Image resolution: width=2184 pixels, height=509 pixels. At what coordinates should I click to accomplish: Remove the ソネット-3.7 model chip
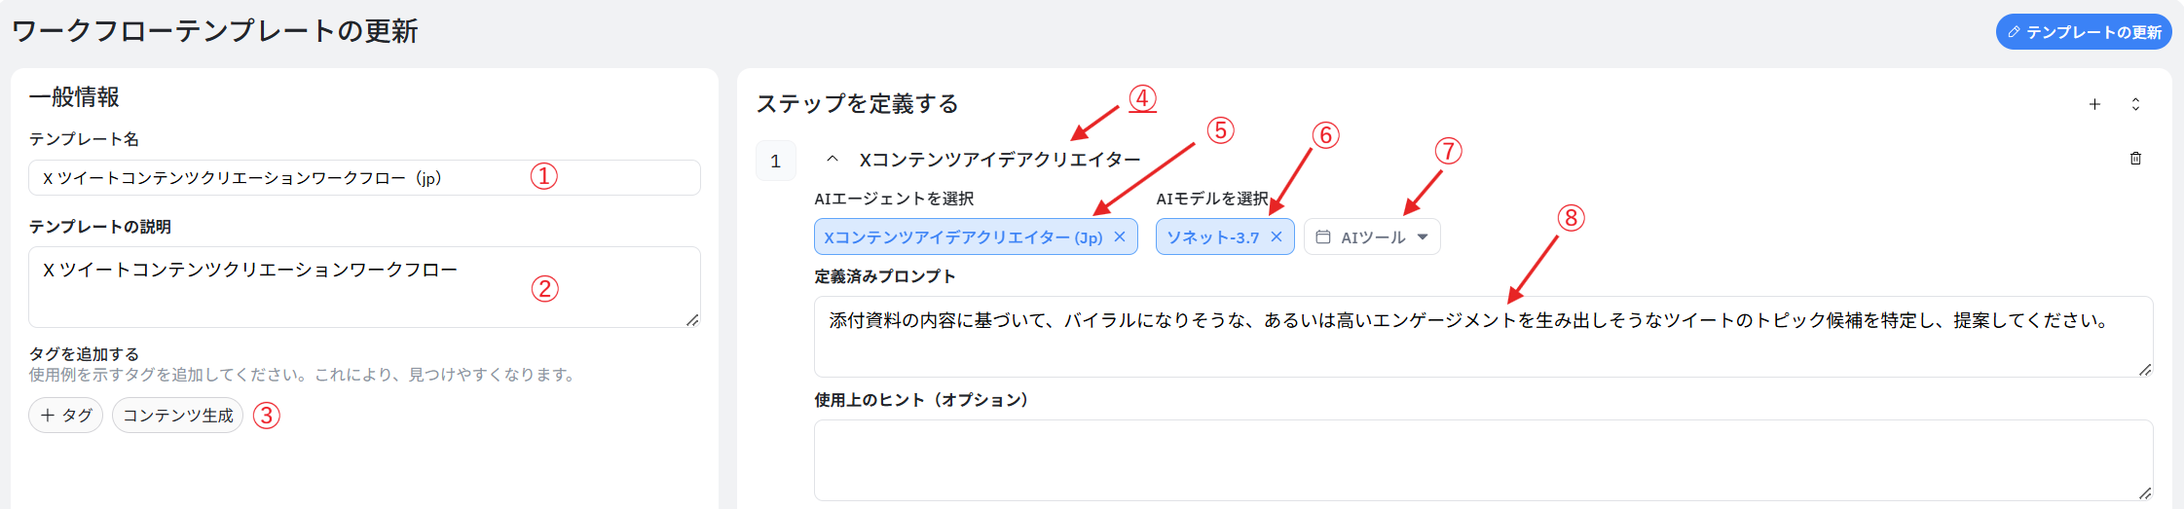(1277, 236)
